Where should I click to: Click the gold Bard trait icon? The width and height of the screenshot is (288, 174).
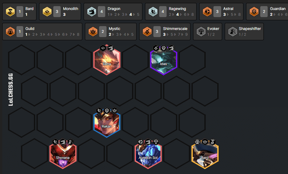coord(10,12)
